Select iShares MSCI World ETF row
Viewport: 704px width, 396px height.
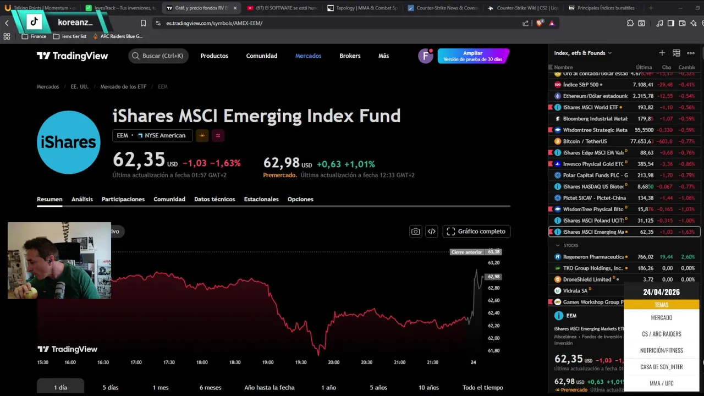point(625,107)
